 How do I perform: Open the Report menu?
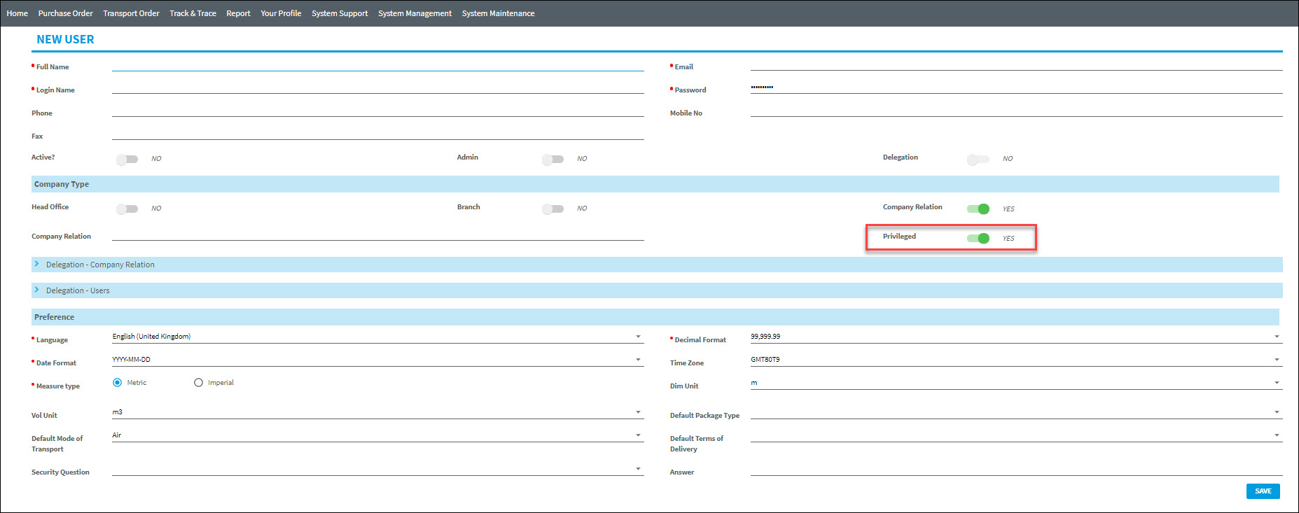pos(238,13)
